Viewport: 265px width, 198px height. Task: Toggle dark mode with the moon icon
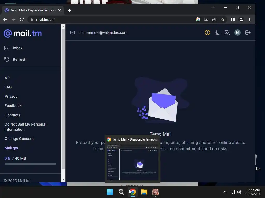click(217, 32)
